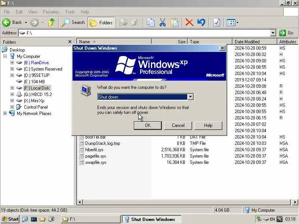Close the Folders pane
299x224 pixels.
pyautogui.click(x=70, y=42)
